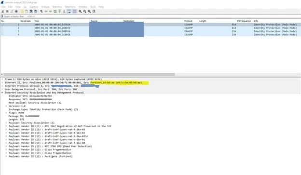
Task: Zoom in the packet text
Action: pos(80,12)
